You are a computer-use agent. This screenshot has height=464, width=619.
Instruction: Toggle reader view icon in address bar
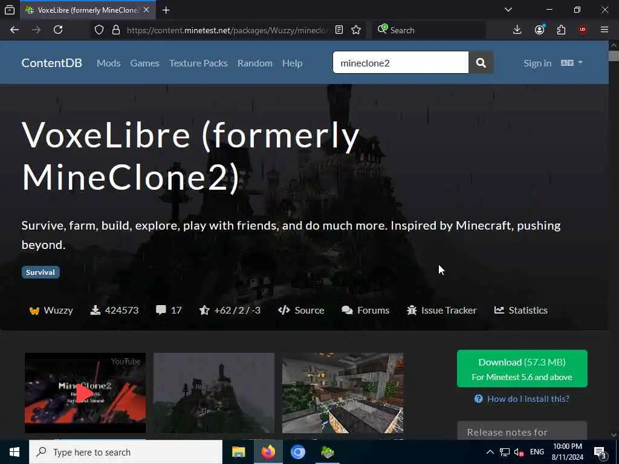[x=339, y=30]
